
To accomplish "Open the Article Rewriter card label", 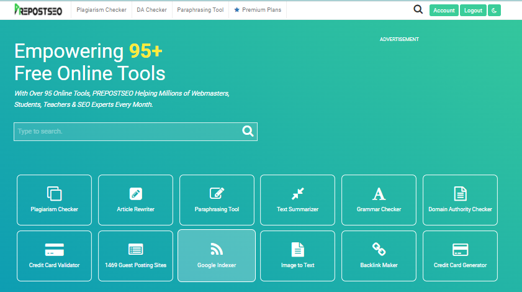I will (x=135, y=209).
